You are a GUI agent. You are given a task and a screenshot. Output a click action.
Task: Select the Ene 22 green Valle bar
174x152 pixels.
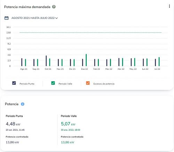tap(86, 60)
